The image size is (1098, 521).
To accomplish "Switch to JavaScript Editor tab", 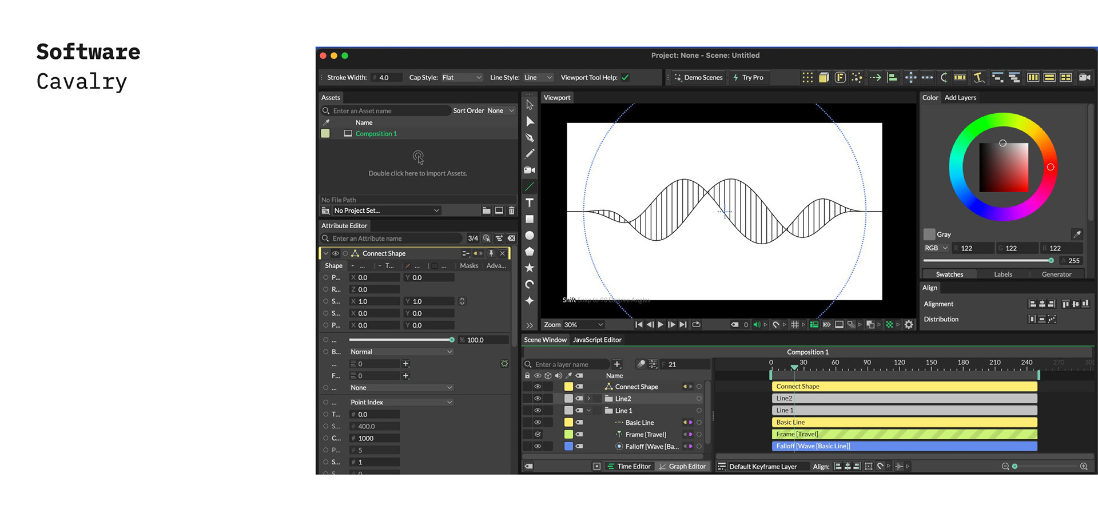I will [597, 340].
